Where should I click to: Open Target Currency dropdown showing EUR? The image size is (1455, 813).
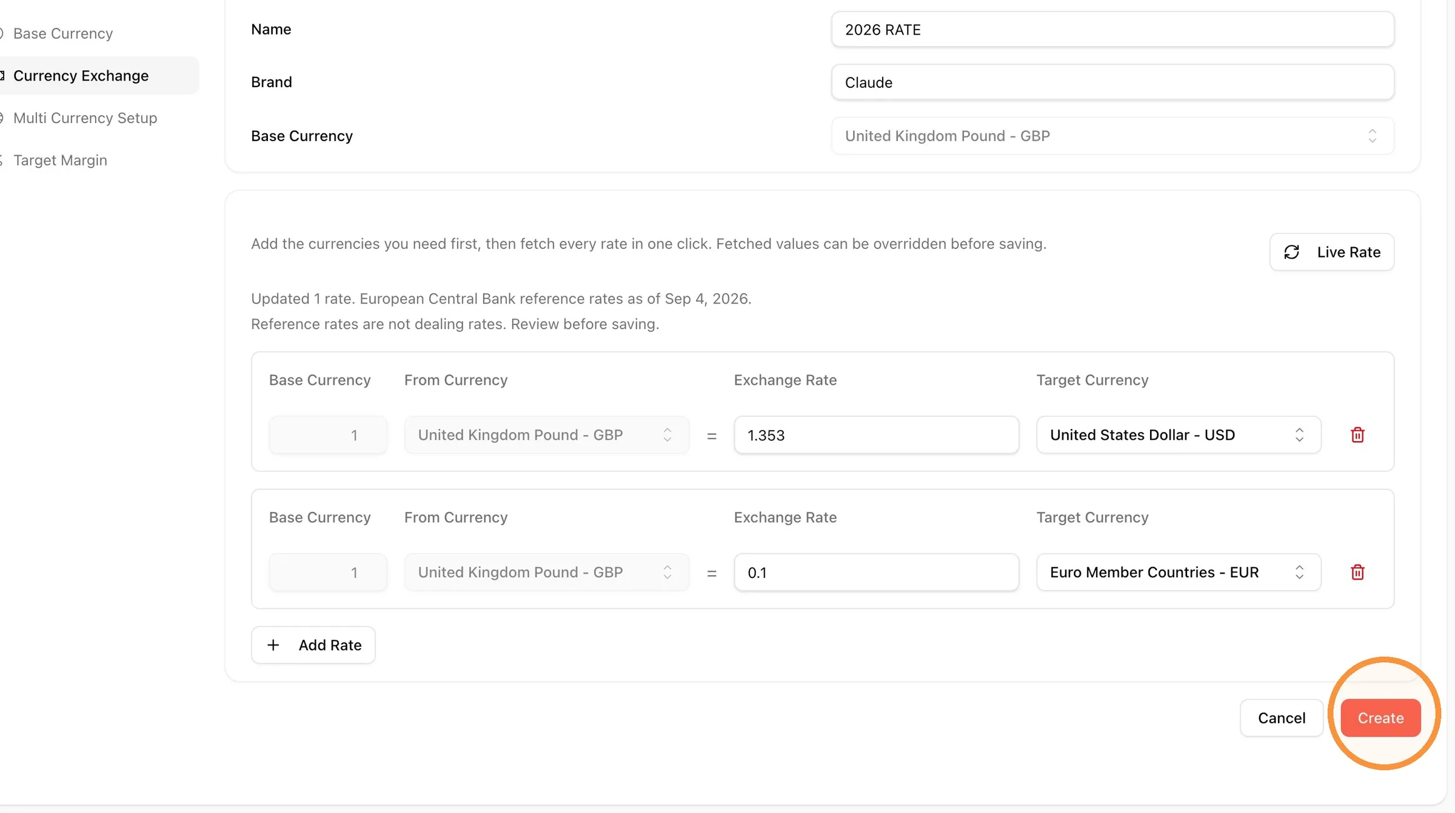[1179, 572]
